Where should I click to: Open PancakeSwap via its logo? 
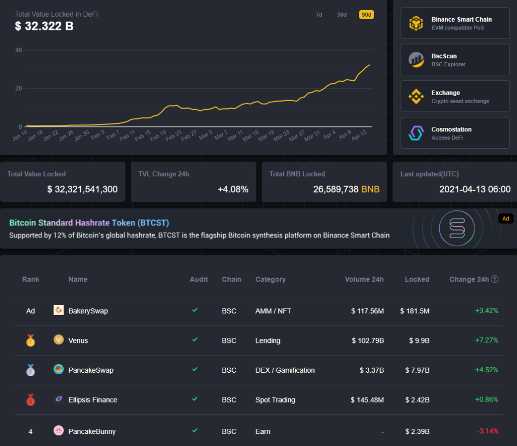(x=58, y=370)
